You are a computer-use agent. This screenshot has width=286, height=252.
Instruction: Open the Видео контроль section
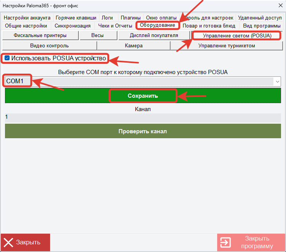coord(49,46)
